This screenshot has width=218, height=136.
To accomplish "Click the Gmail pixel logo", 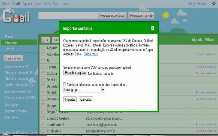I will coord(17,17).
